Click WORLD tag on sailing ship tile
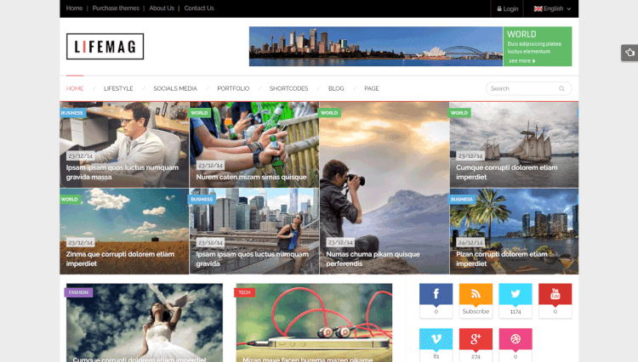 point(459,113)
